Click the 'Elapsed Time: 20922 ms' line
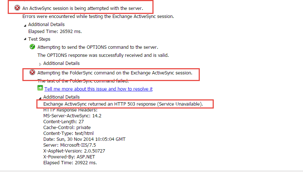Viewport: 303px width, 176px height. 70,163
